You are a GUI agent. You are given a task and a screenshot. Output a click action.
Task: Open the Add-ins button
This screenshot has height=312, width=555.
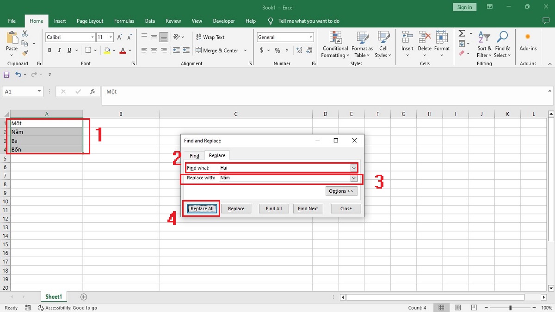point(528,41)
